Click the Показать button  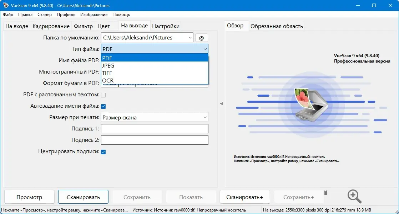(191, 197)
